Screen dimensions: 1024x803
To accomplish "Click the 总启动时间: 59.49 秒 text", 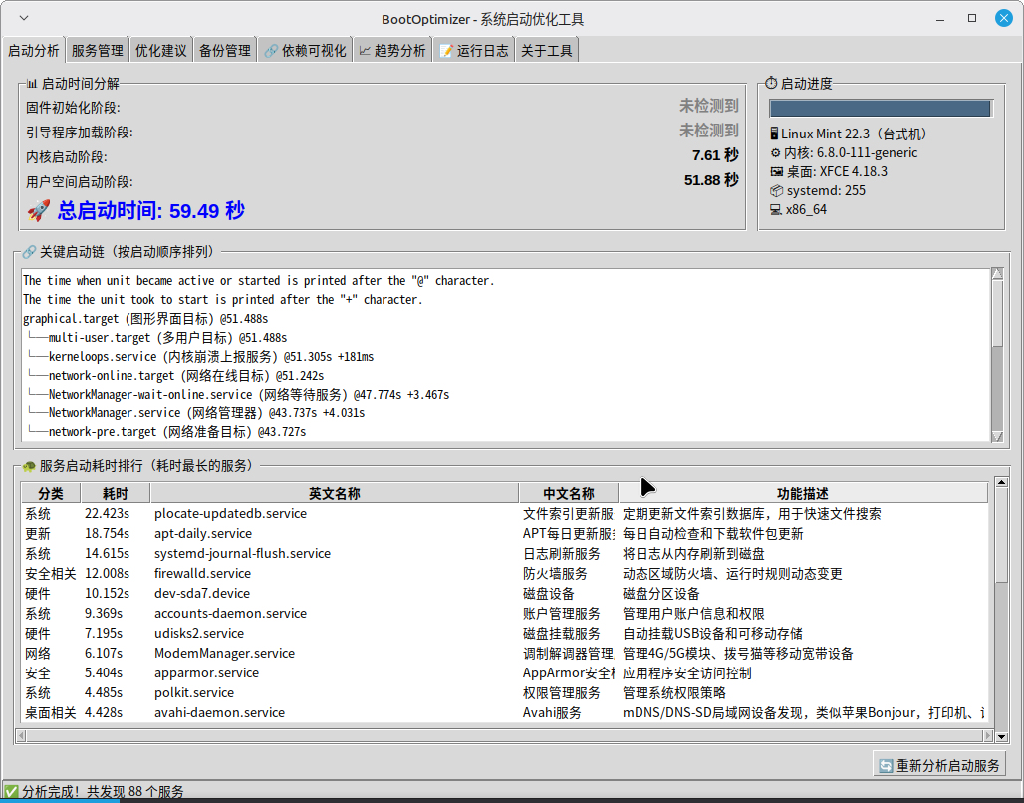I will click(150, 210).
